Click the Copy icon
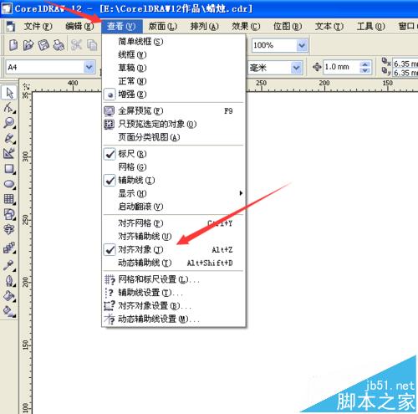The image size is (418, 414). (x=92, y=45)
